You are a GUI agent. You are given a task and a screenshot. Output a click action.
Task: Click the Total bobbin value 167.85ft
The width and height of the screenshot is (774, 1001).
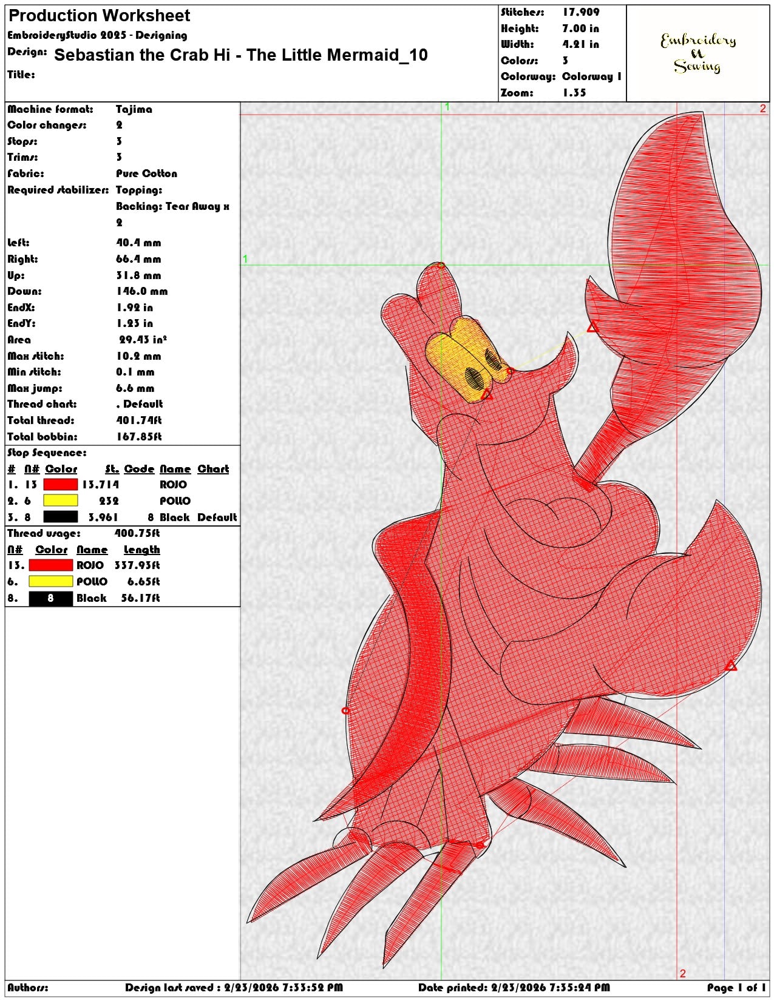click(x=139, y=437)
